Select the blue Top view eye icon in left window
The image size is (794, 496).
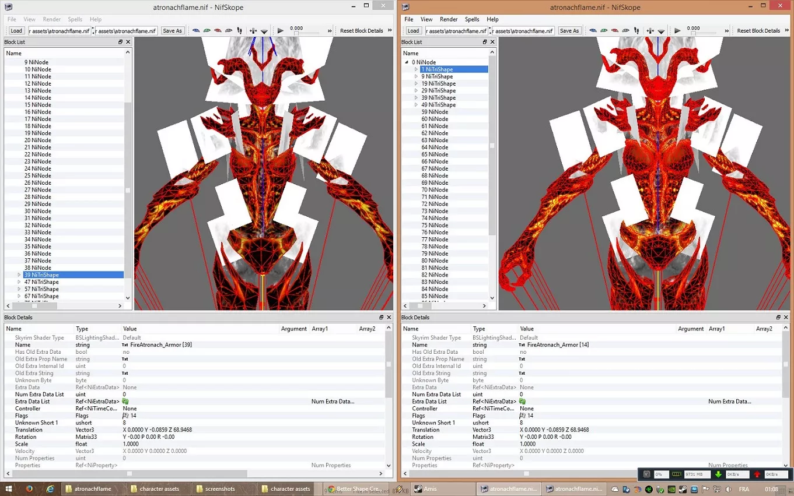click(x=196, y=30)
